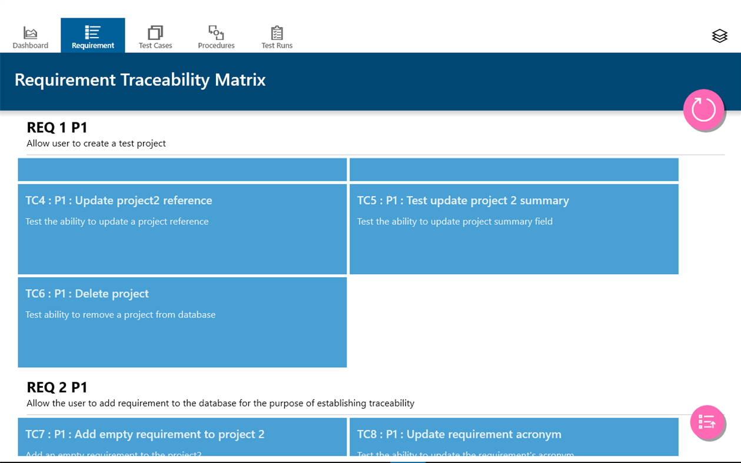Switch to the Procedures tab label
This screenshot has height=463, width=741.
click(x=216, y=45)
